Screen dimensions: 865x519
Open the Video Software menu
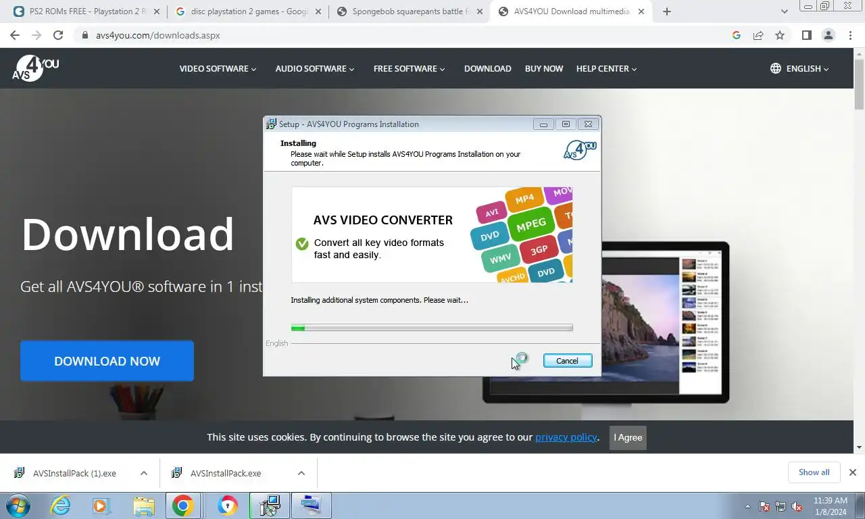pyautogui.click(x=218, y=68)
